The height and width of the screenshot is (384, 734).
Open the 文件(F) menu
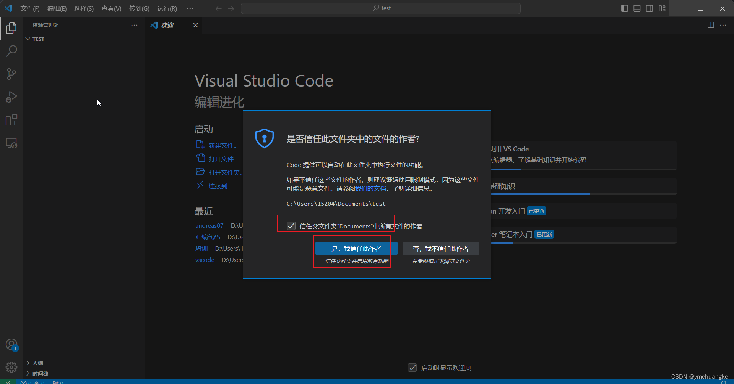(x=30, y=8)
